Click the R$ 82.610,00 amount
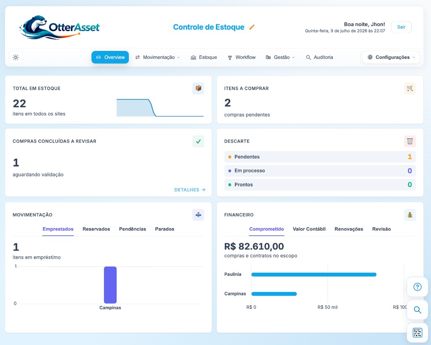The height and width of the screenshot is (345, 431). [x=254, y=247]
